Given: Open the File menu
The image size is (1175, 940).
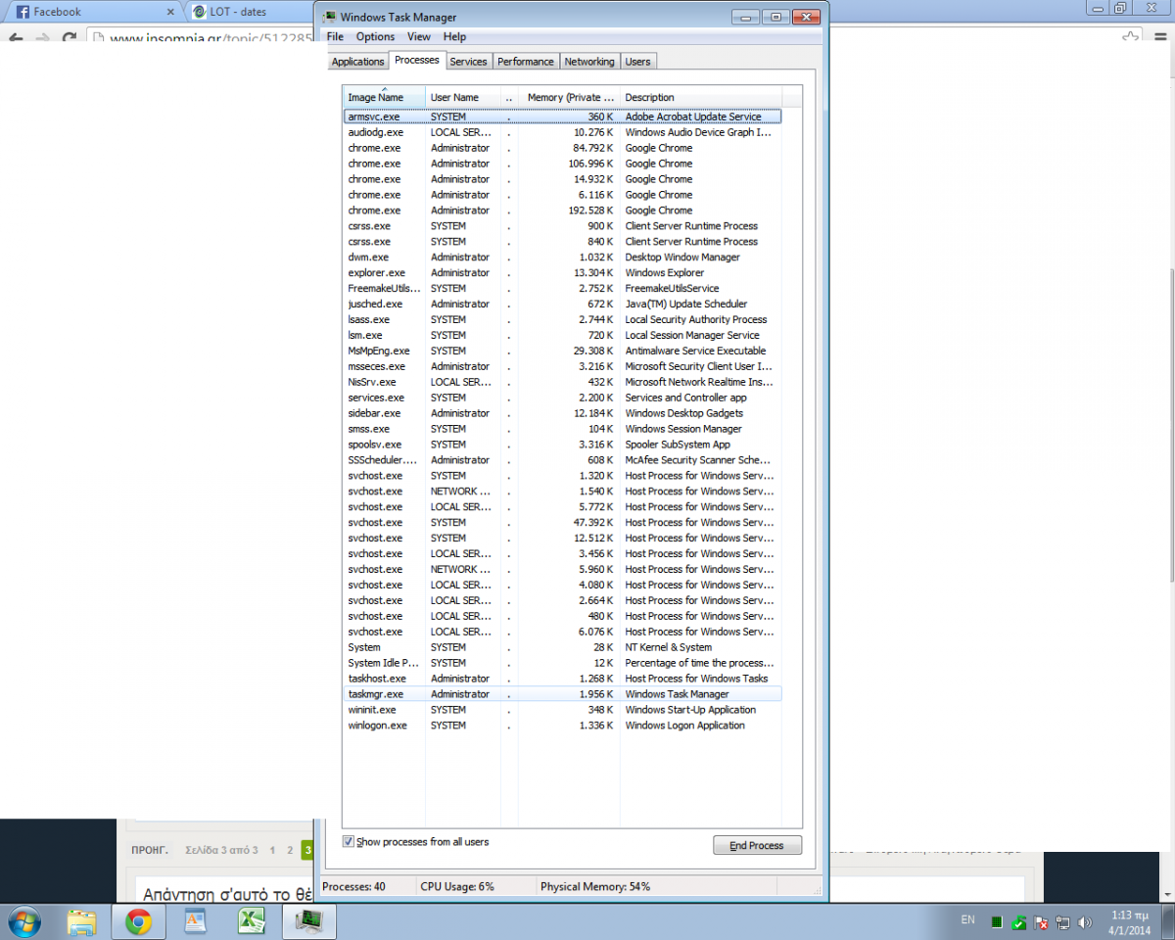Looking at the screenshot, I should 335,37.
